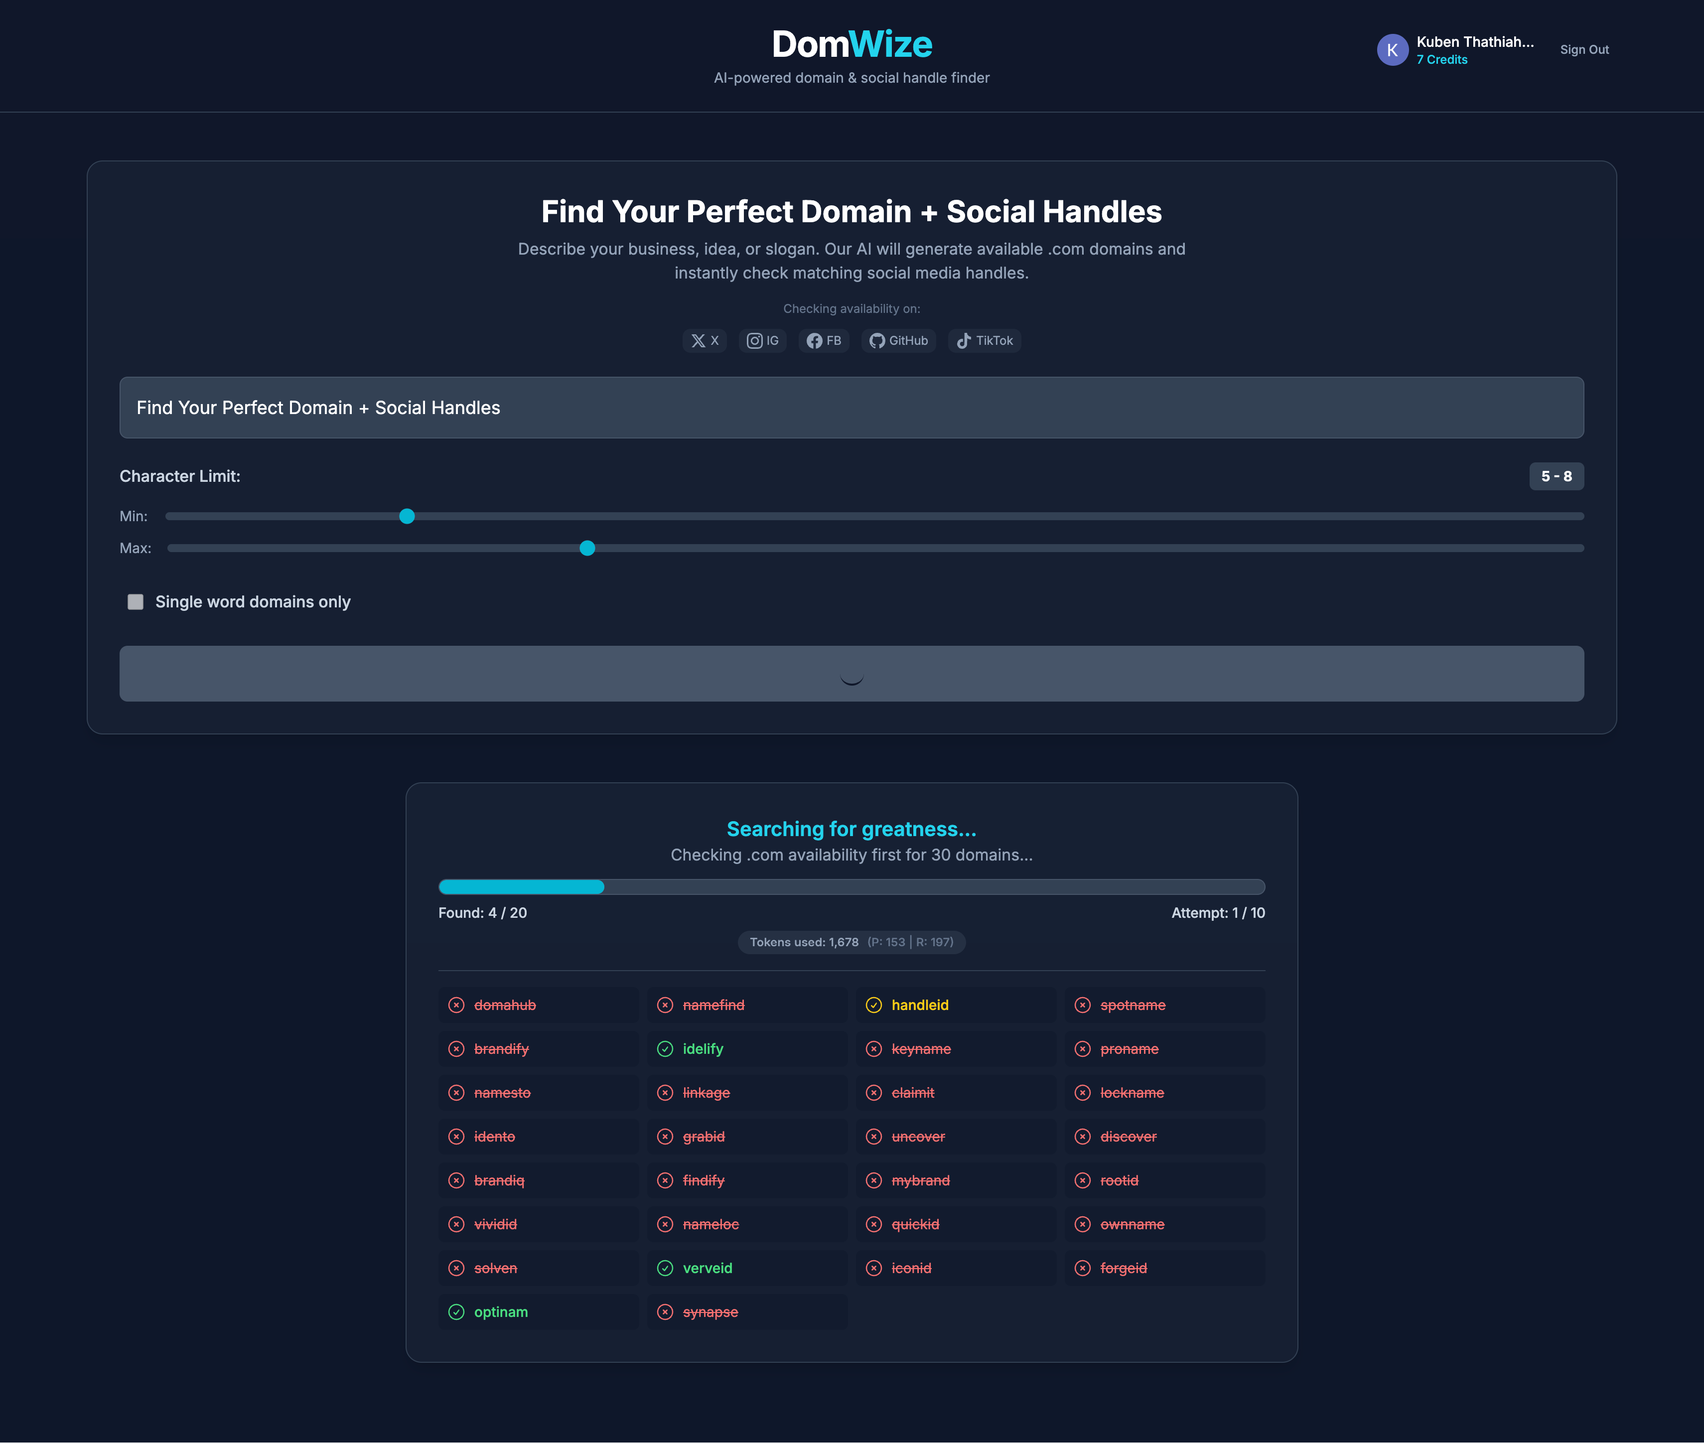Screen dimensions: 1704x1443
Task: Click the taken icon beside synapse
Action: 665,1312
